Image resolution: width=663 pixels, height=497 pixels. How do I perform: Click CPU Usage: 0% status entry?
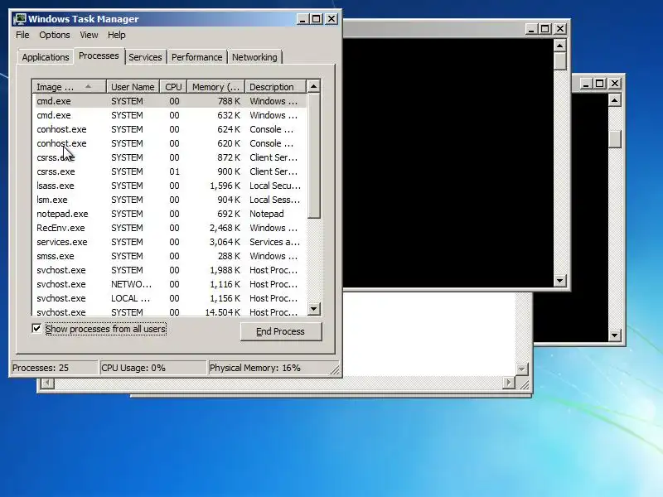pos(152,368)
